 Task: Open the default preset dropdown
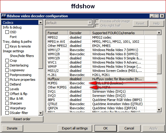click(x=90, y=23)
